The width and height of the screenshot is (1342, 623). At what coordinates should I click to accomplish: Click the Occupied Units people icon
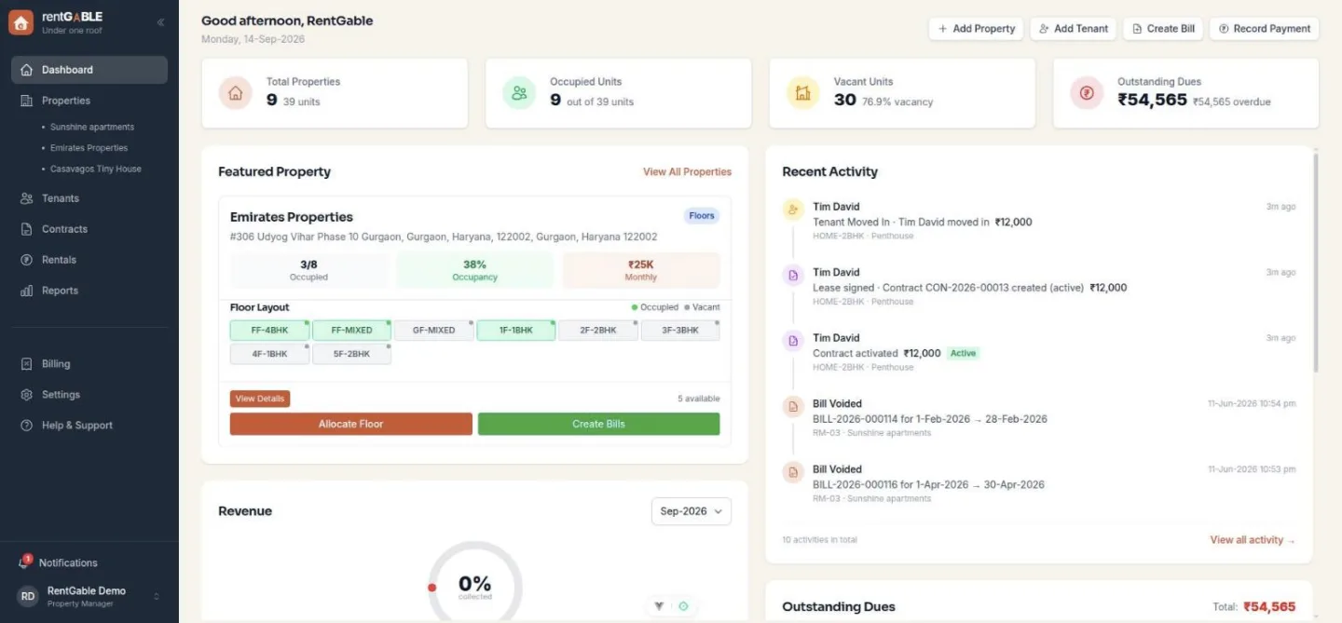519,93
